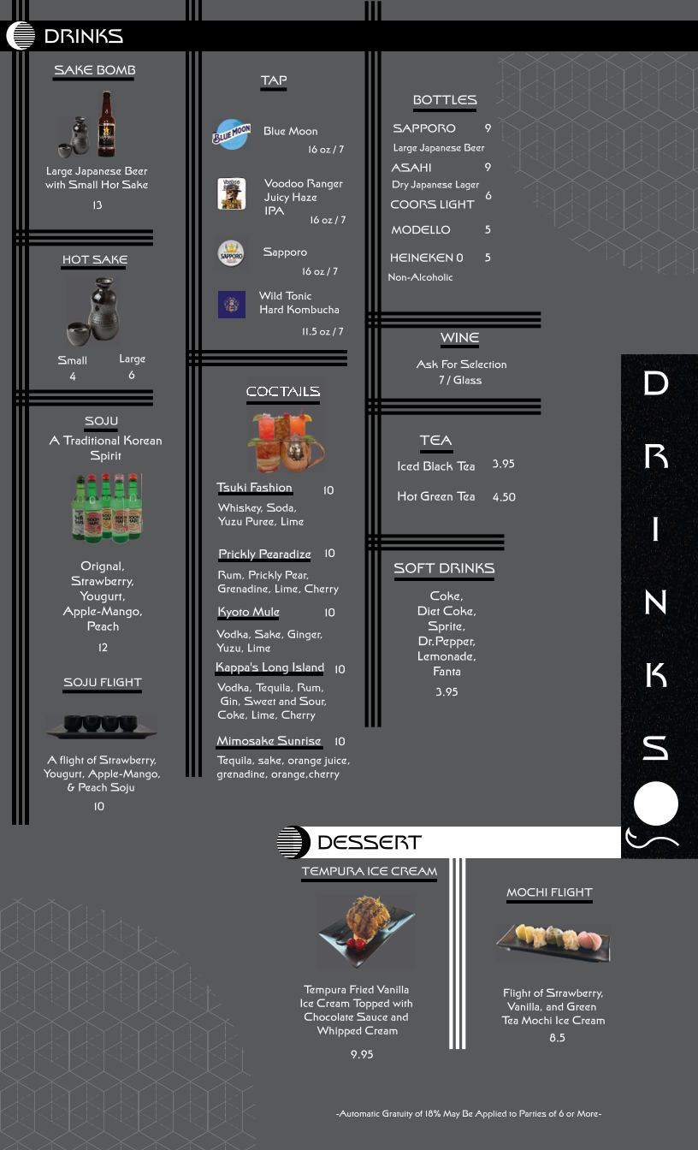Click the Non-Alcoholic label

(x=420, y=277)
